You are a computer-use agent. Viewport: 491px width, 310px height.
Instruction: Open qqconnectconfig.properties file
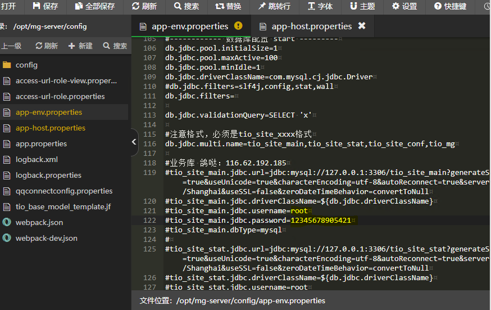[64, 191]
